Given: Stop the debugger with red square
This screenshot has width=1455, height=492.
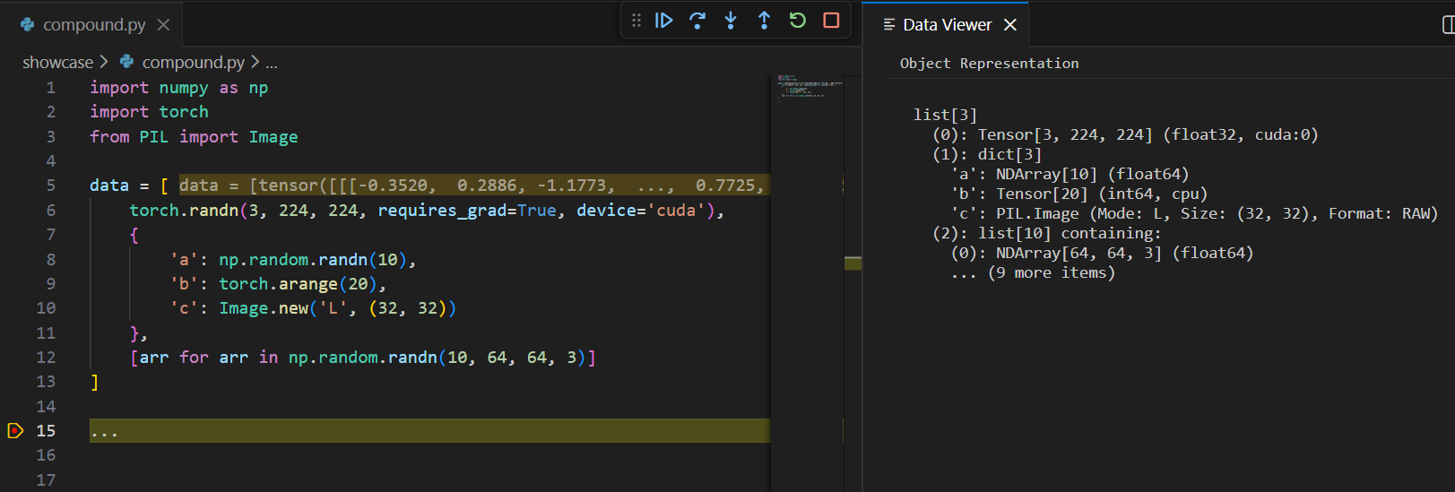Looking at the screenshot, I should coord(831,21).
